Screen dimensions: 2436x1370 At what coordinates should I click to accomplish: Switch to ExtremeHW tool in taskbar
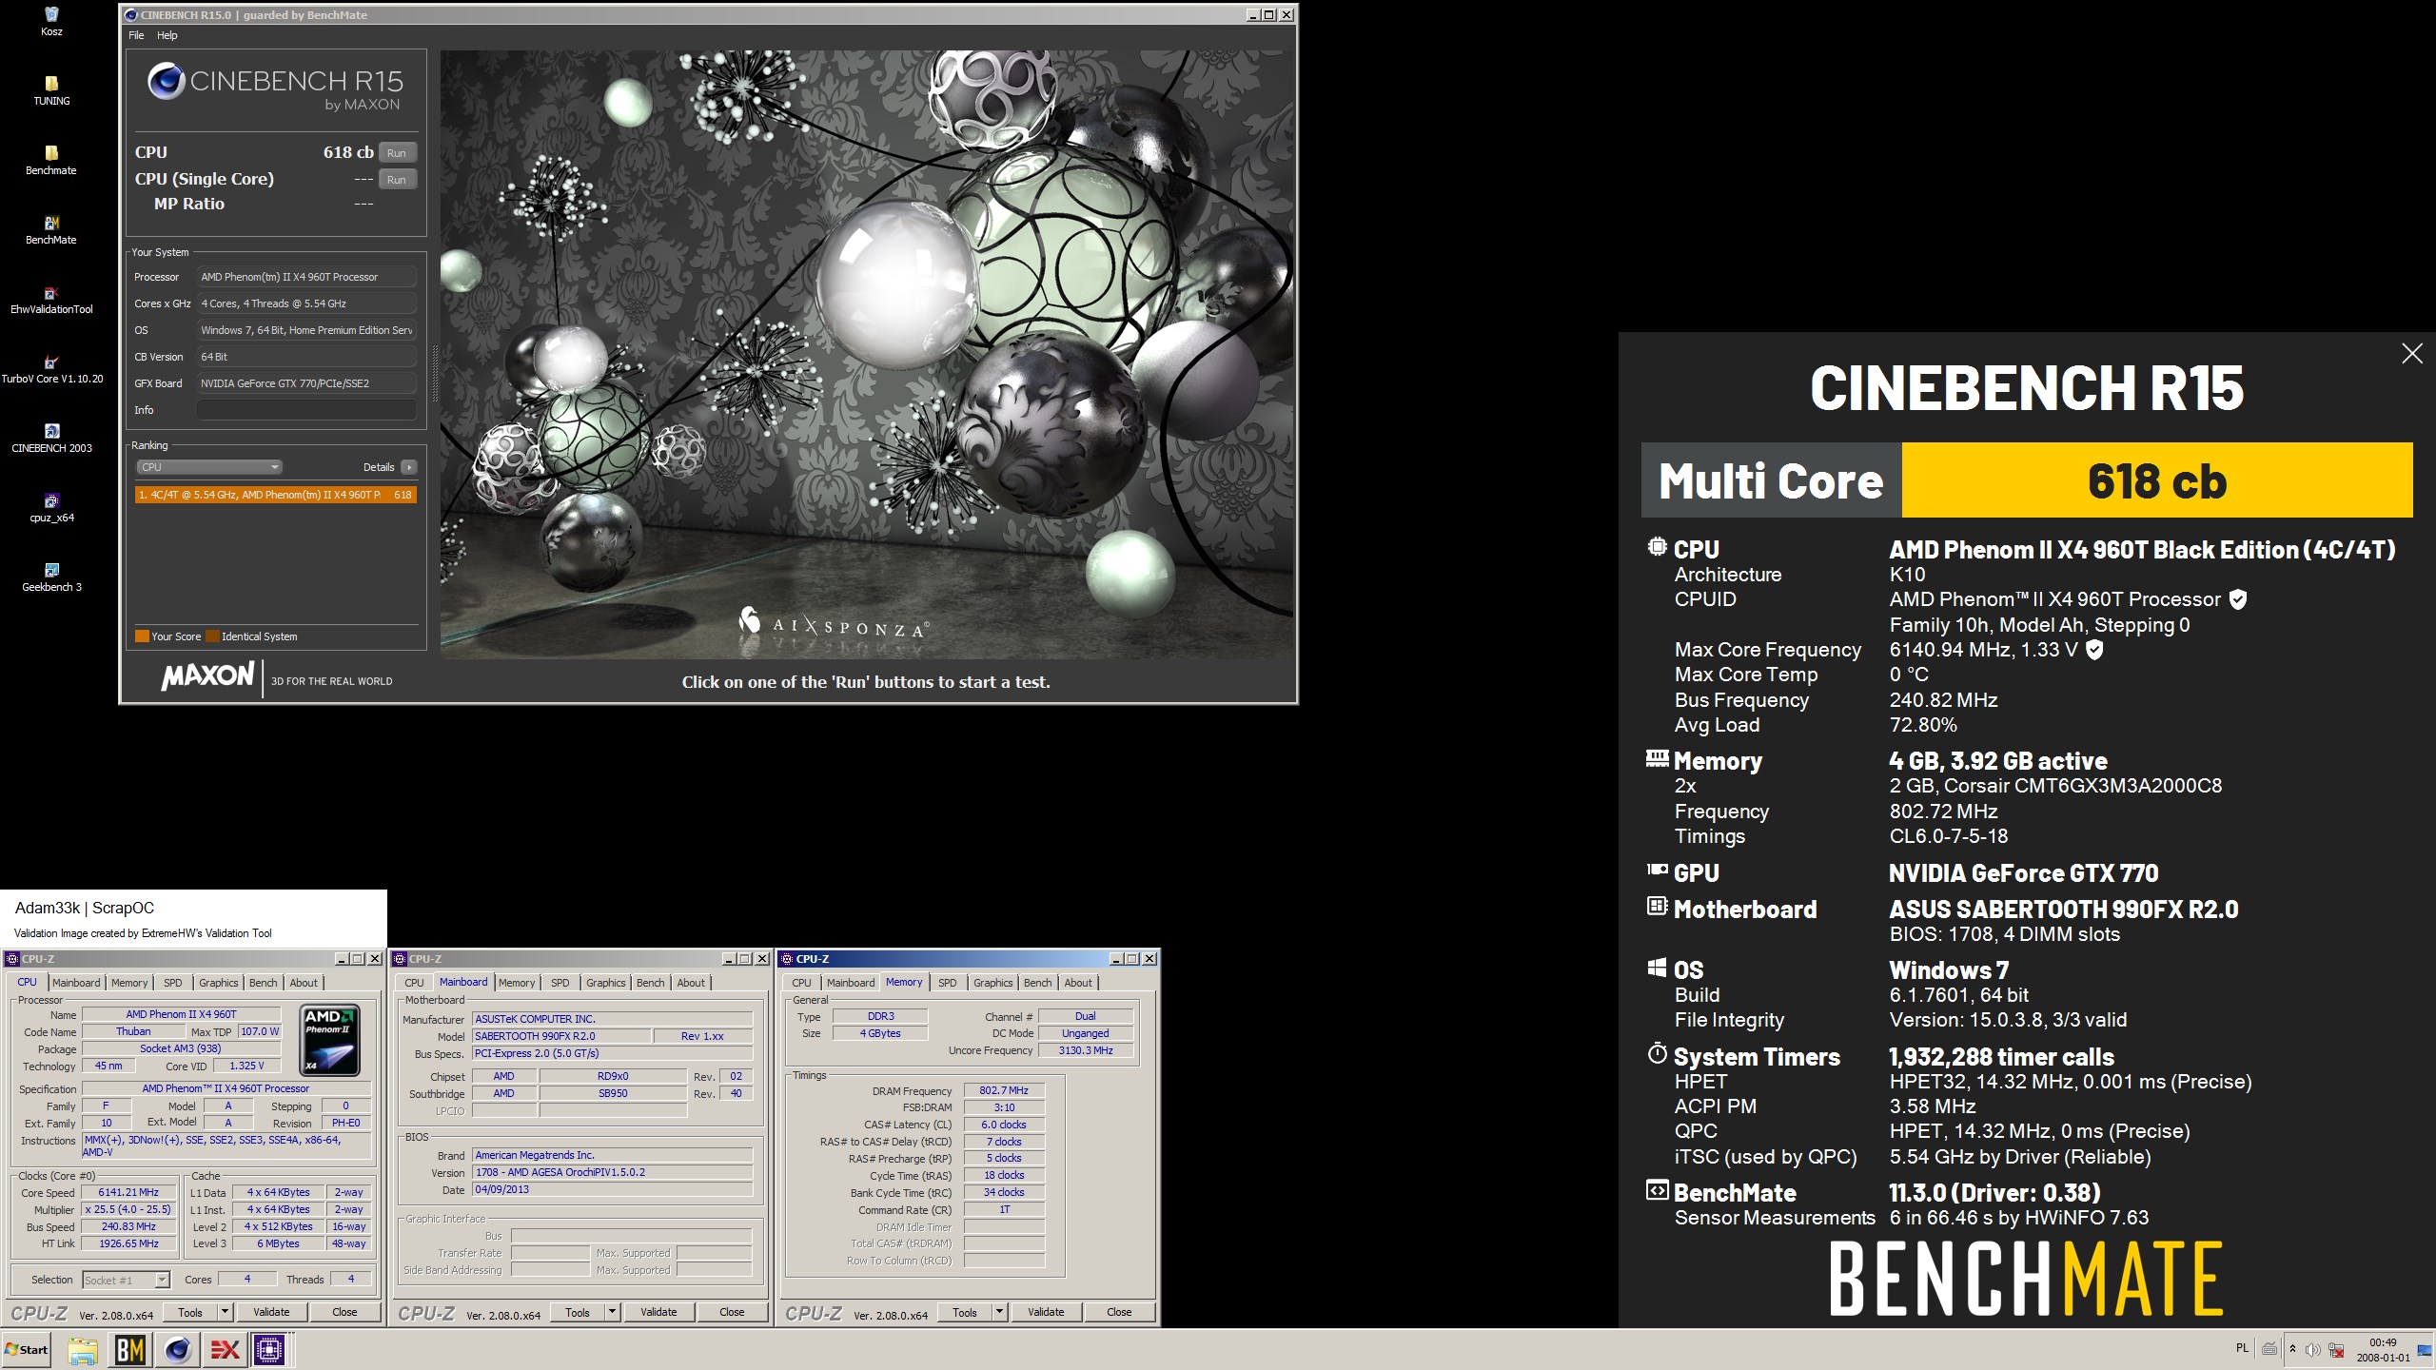(225, 1350)
